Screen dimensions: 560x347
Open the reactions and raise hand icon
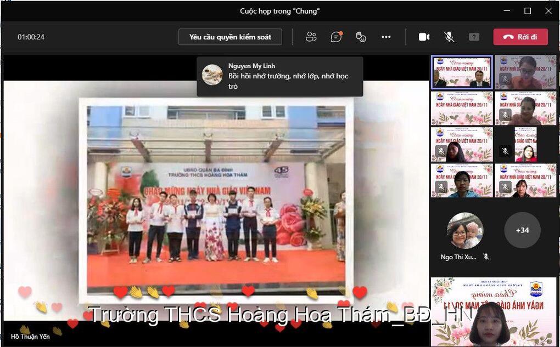click(x=361, y=37)
